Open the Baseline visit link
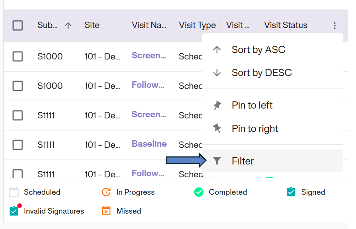This screenshot has height=229, width=356. click(149, 144)
